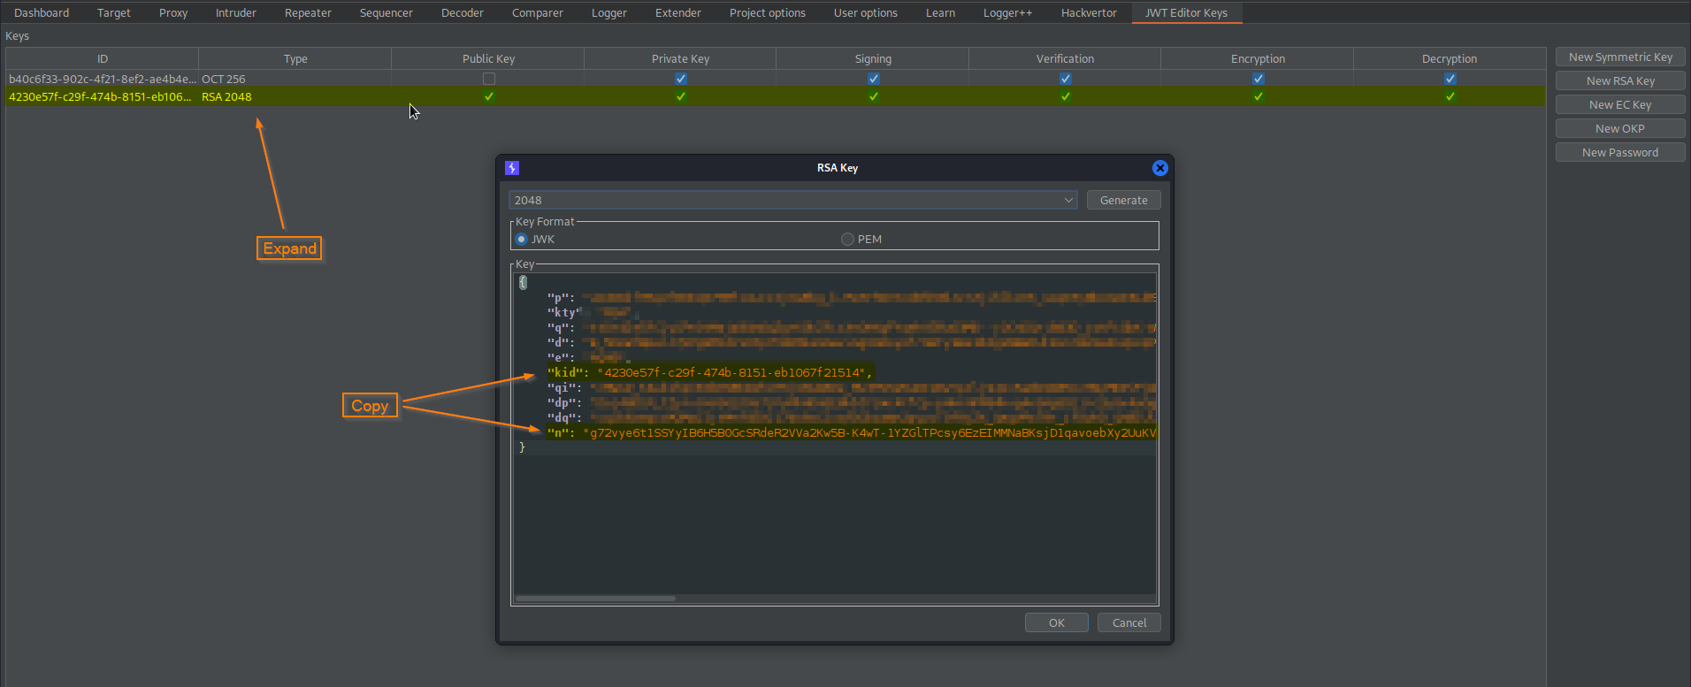Cancel the RSA Key dialog
Viewport: 1691px width, 687px height.
click(1129, 623)
